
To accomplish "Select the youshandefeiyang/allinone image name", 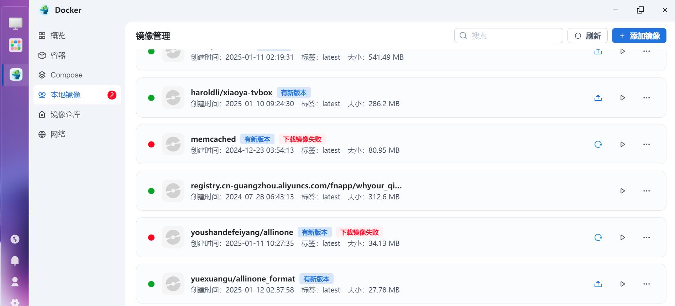I will click(242, 232).
